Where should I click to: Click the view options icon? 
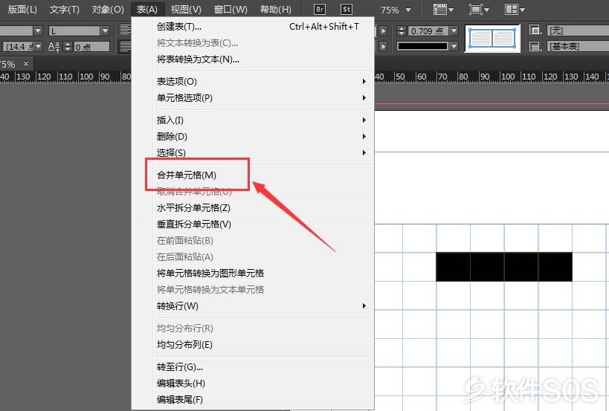coord(443,10)
